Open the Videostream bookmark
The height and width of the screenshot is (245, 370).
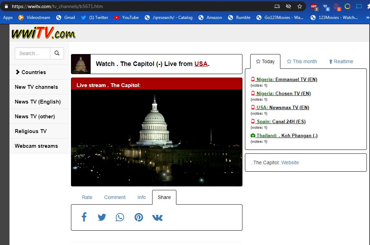34,18
